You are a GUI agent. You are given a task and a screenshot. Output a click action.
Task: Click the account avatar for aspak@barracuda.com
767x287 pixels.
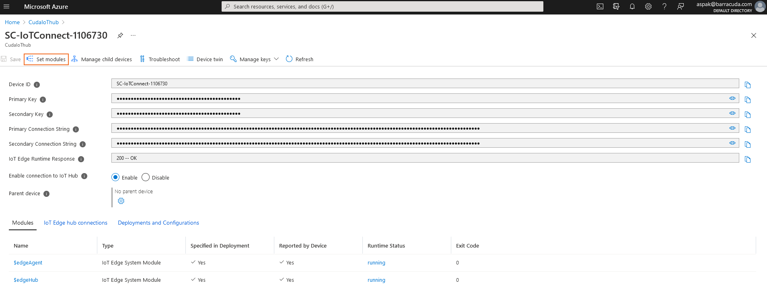point(760,6)
